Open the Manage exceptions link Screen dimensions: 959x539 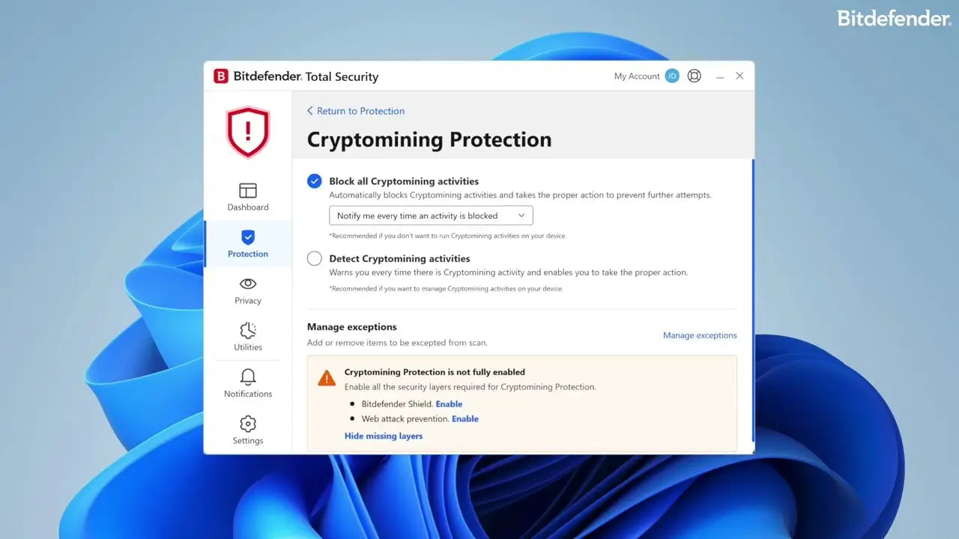700,335
